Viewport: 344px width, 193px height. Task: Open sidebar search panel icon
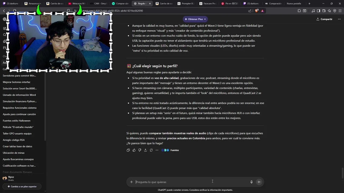pos(304,11)
